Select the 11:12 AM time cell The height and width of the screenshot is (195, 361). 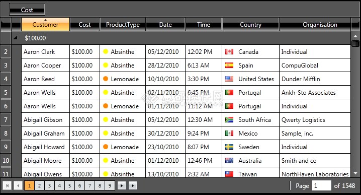[x=204, y=106]
